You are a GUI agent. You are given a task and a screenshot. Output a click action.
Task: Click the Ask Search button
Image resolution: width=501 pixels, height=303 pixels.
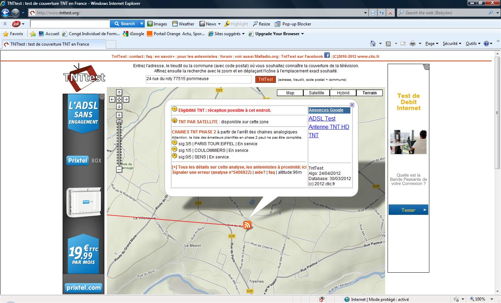tap(125, 24)
